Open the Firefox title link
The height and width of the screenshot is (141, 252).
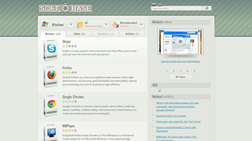pyautogui.click(x=67, y=68)
